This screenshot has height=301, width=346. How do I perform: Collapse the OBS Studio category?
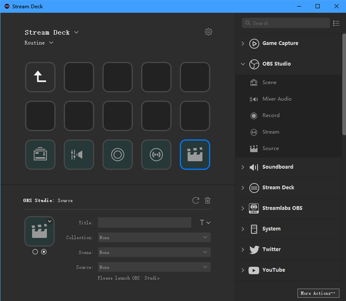tap(243, 64)
